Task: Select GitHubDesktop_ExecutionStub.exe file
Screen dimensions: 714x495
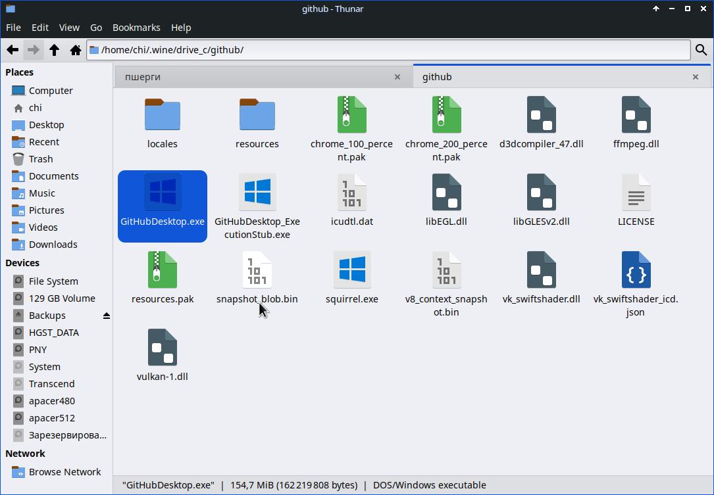Action: tap(257, 207)
